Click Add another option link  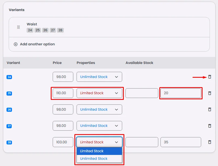pyautogui.click(x=37, y=44)
